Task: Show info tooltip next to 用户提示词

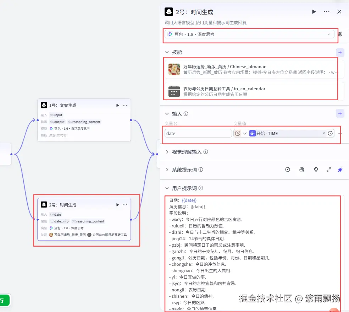Action: 201,188
